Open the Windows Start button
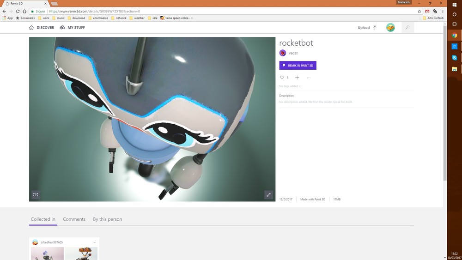The image size is (462, 260). [454, 4]
